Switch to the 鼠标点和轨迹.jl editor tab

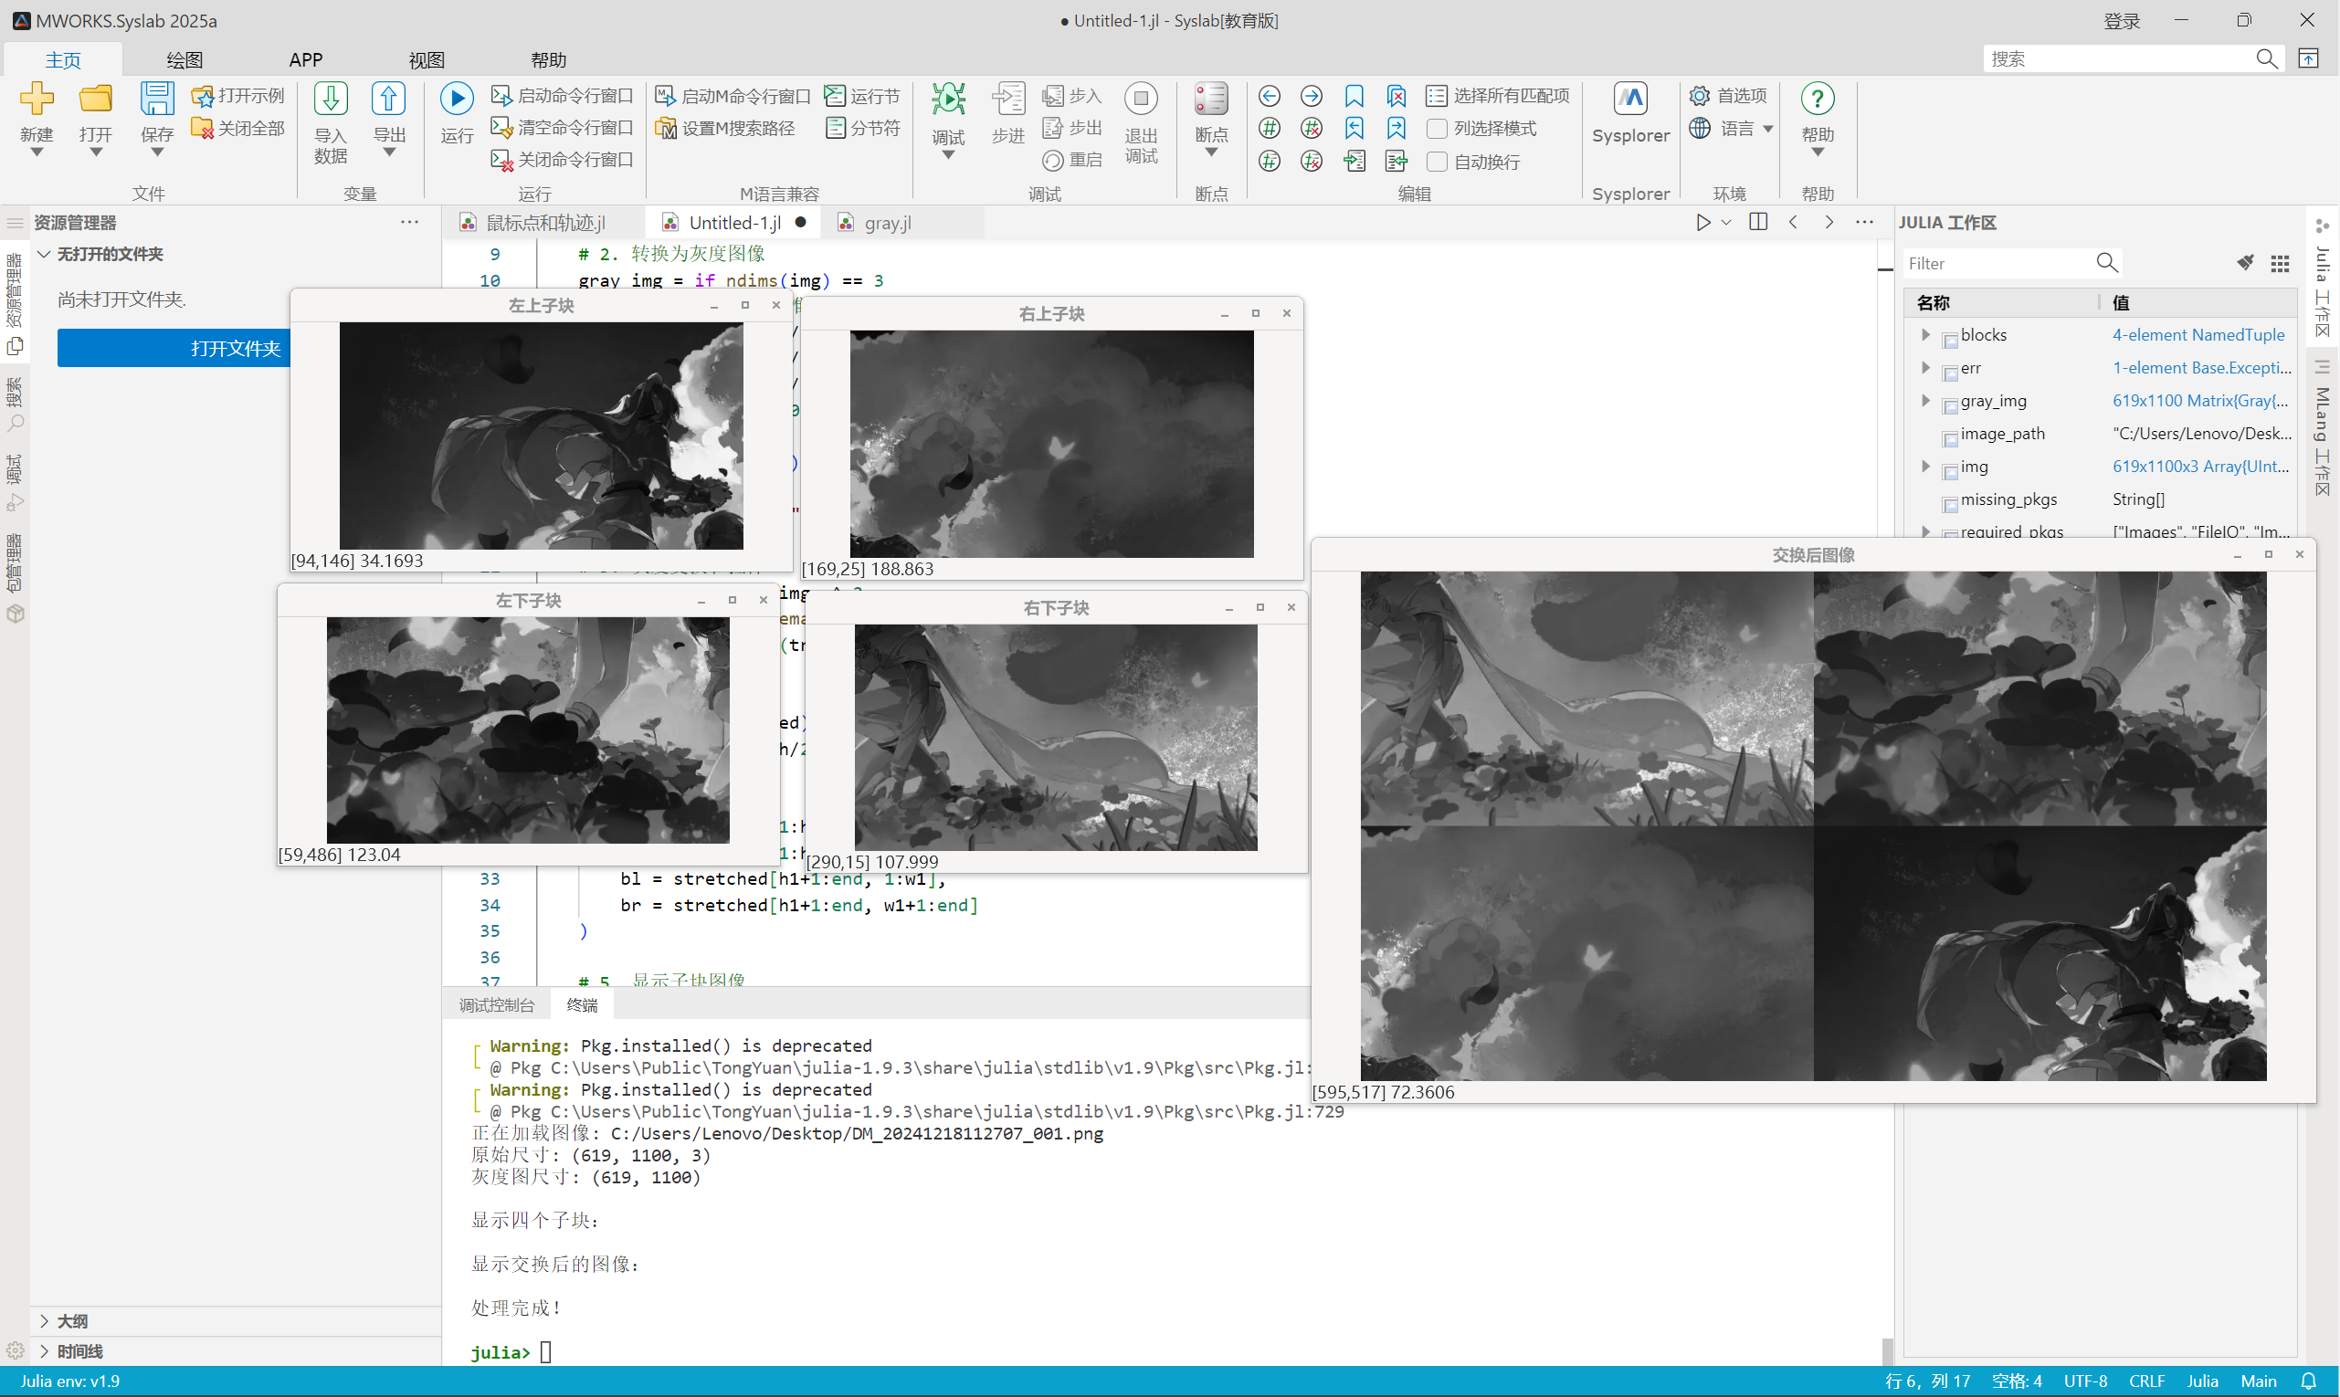click(x=546, y=223)
